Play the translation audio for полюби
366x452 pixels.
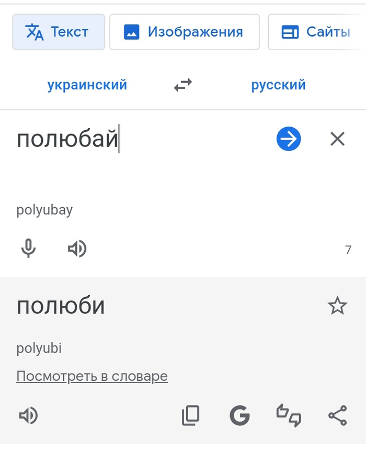click(x=29, y=416)
